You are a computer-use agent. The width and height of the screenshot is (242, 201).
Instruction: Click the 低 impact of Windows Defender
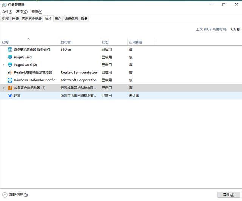click(131, 80)
